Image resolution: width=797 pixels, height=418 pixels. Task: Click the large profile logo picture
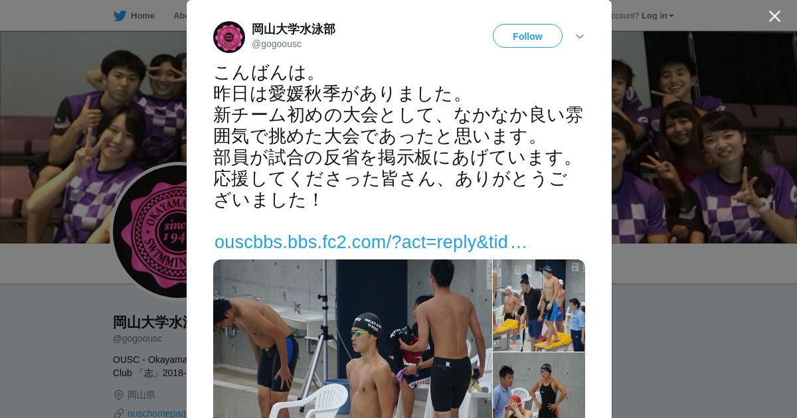pos(150,232)
